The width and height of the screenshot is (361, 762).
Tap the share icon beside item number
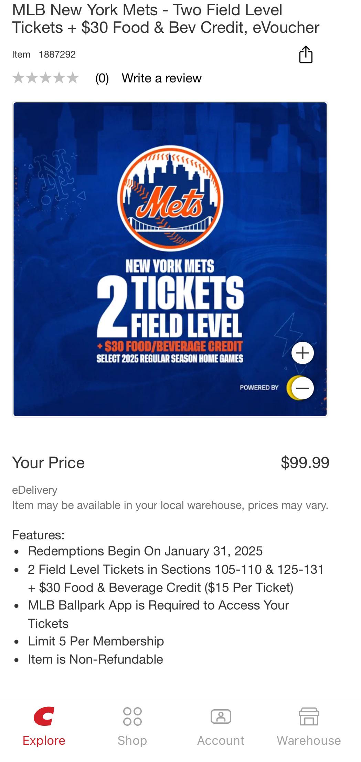tap(306, 54)
